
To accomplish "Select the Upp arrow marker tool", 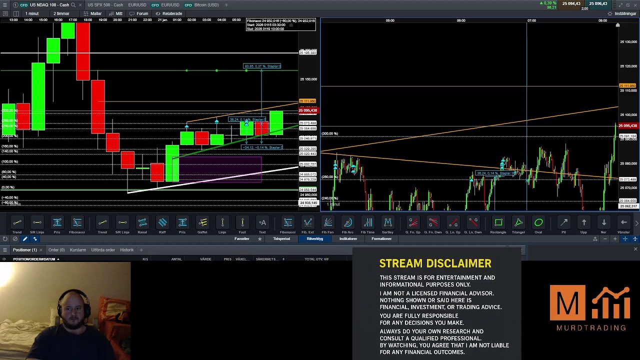I will pyautogui.click(x=583, y=225).
